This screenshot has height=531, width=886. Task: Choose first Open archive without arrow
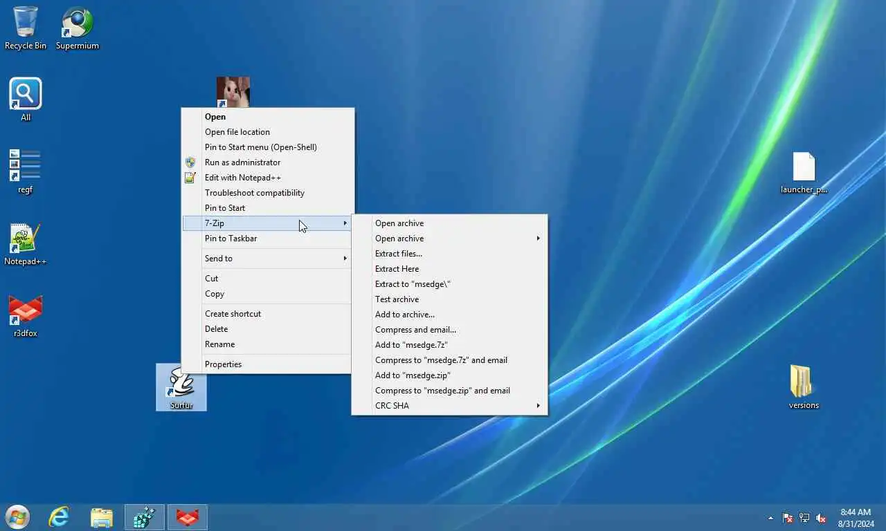(x=449, y=223)
